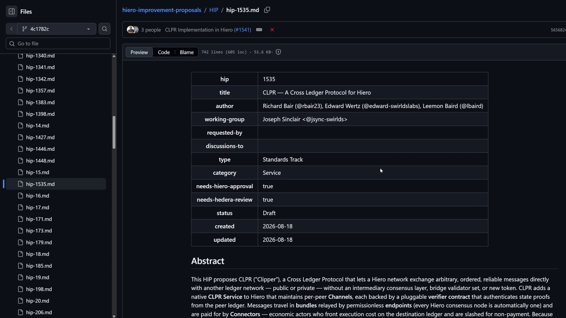Show commit details via the ellipsis button

coord(259,30)
